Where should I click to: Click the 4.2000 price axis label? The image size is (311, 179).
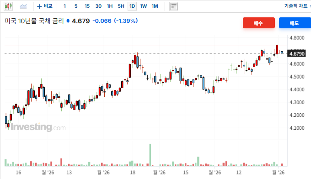297,115
